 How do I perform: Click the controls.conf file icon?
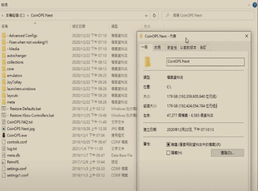pos(4,142)
